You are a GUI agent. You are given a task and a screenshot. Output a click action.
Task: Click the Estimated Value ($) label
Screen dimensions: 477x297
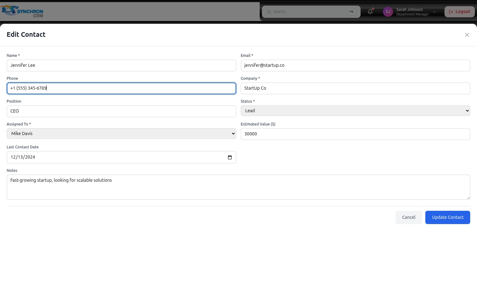(258, 124)
